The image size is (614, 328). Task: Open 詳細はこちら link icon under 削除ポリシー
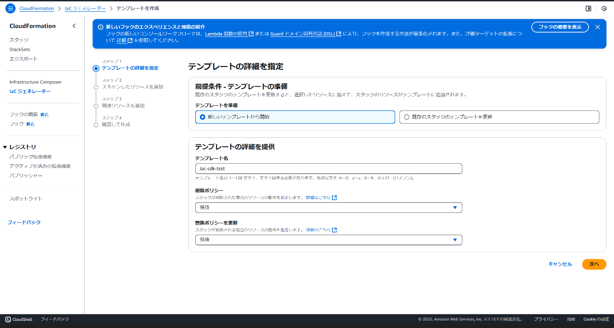(335, 197)
